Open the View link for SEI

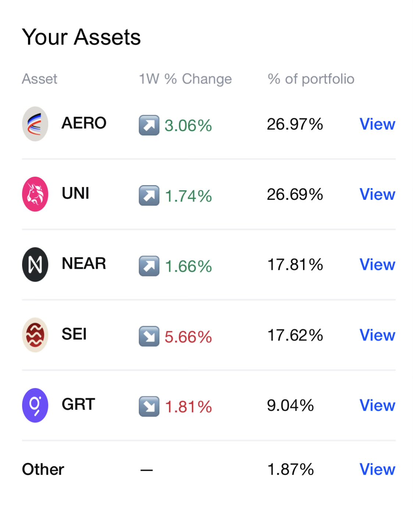377,335
